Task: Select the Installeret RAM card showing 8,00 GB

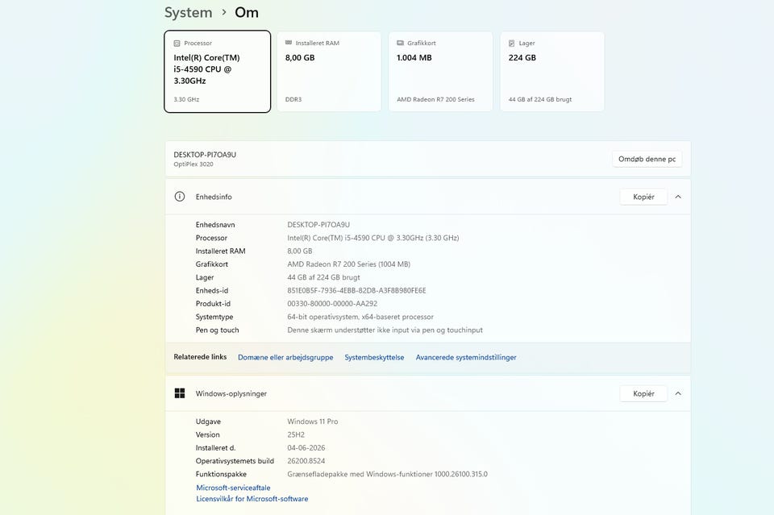Action: click(x=329, y=72)
